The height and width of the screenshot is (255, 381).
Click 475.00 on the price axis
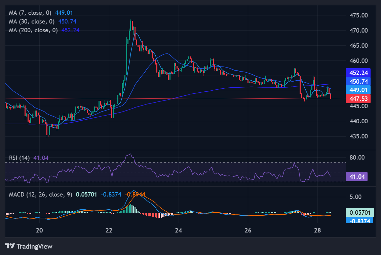click(x=358, y=15)
